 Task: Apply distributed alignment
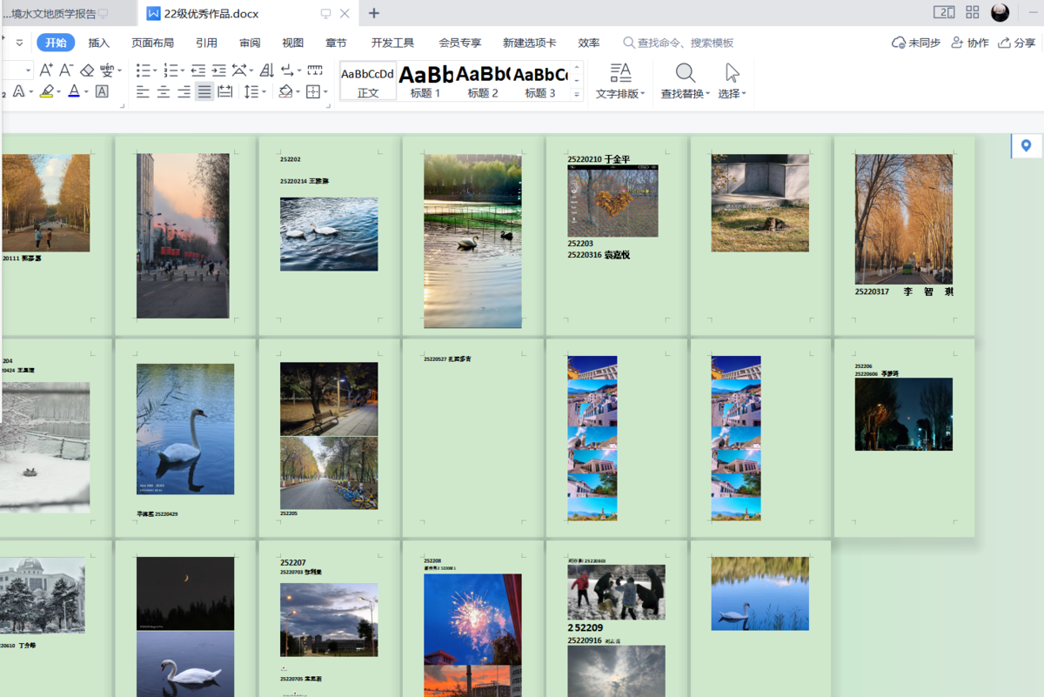tap(225, 91)
